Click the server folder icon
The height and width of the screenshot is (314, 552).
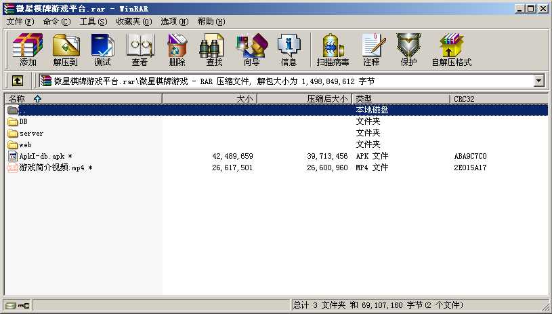13,133
